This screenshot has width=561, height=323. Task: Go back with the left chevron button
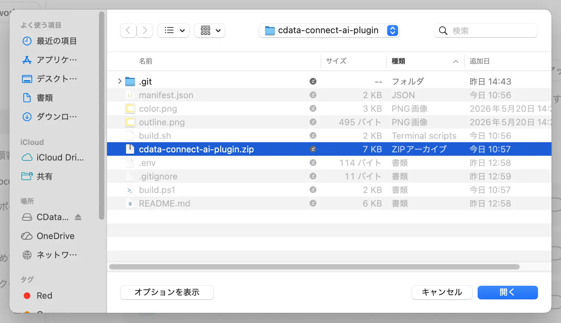pos(128,30)
